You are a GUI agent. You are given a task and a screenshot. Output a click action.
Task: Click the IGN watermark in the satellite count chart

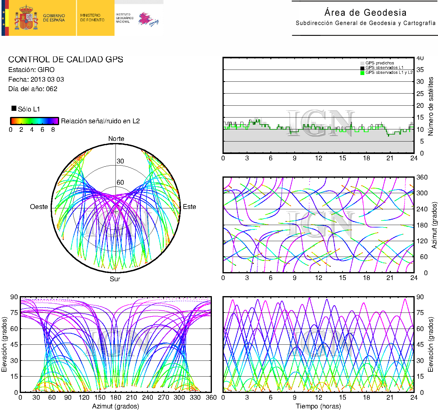tap(321, 123)
